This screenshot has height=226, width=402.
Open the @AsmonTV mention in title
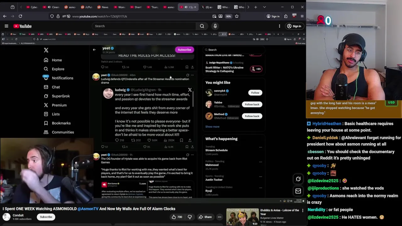[x=88, y=209]
